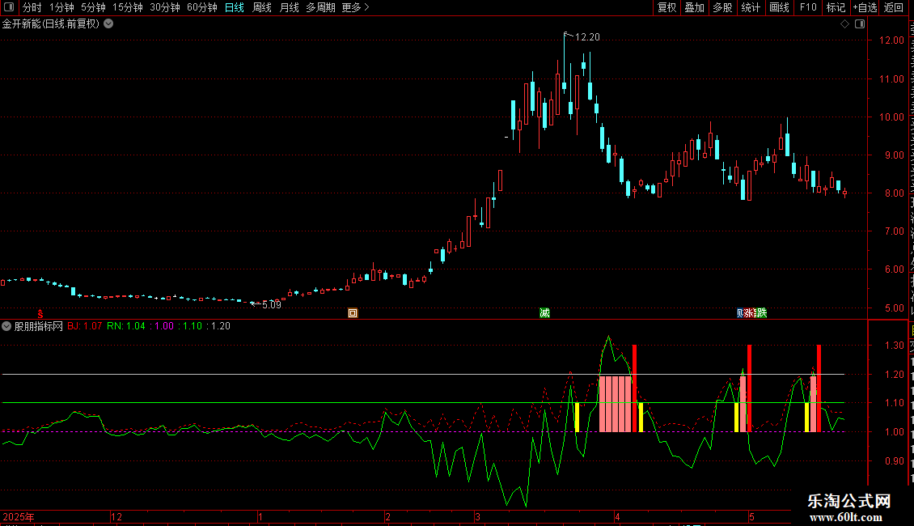Click the 复权 adjustment button
Screen dimensions: 914x526
[x=666, y=7]
